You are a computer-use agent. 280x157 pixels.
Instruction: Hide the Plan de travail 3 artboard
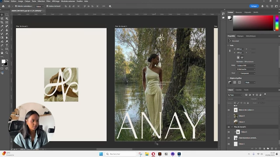pyautogui.click(x=229, y=127)
